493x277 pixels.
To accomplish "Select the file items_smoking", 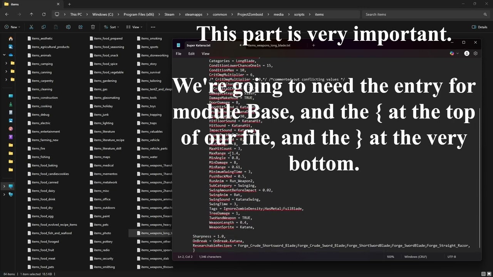I will [x=149, y=38].
